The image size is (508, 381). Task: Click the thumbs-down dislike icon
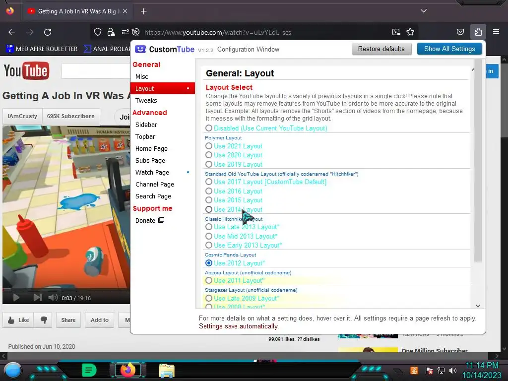tap(44, 320)
